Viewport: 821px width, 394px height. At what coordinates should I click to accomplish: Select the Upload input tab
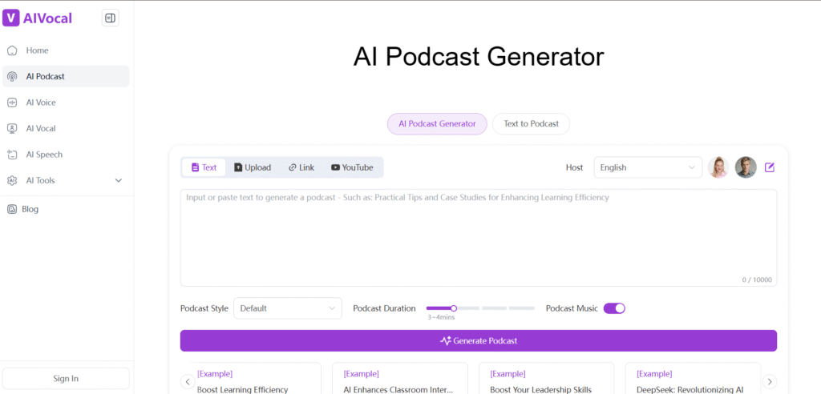point(253,167)
